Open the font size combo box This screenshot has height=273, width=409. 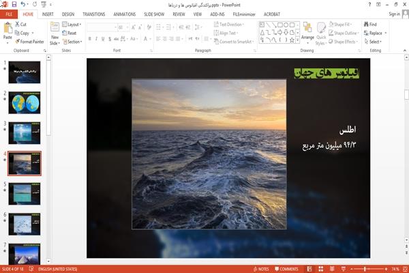click(x=123, y=27)
